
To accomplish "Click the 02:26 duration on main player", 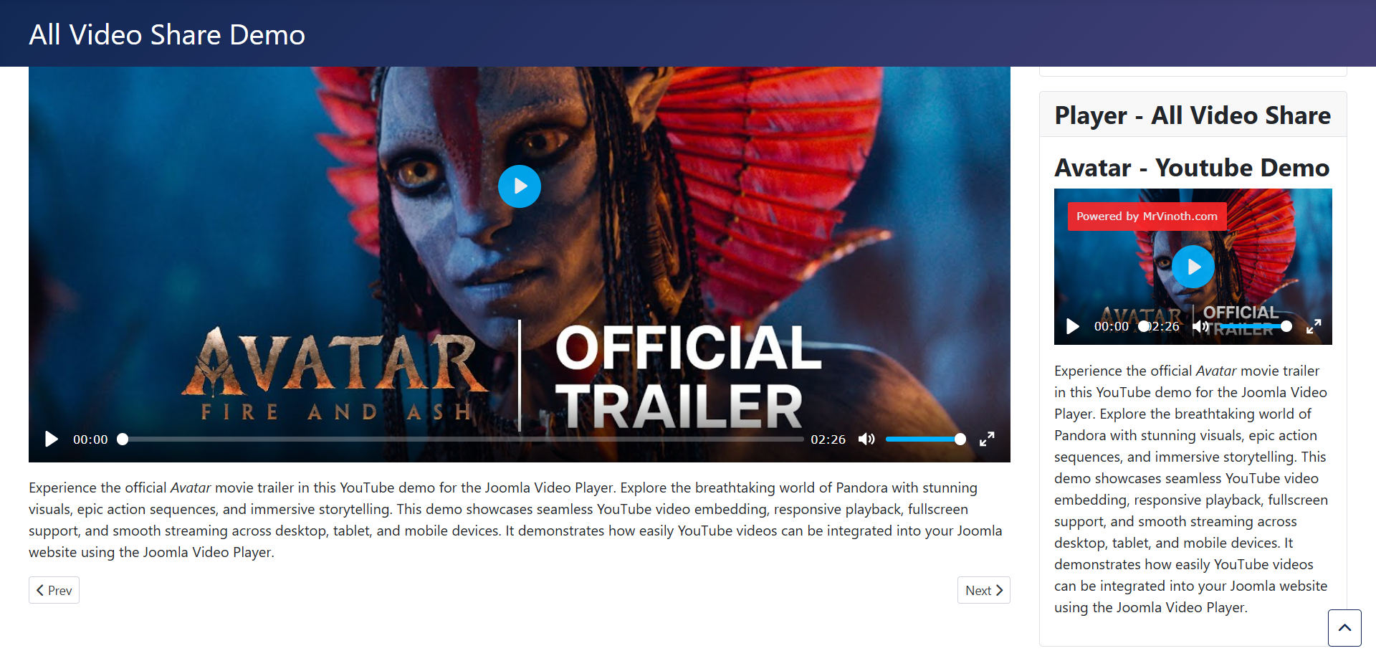I will point(828,439).
